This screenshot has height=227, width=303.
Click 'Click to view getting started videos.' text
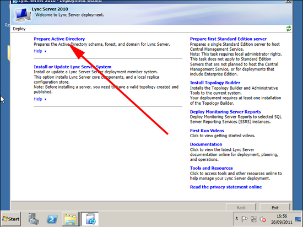(x=223, y=136)
